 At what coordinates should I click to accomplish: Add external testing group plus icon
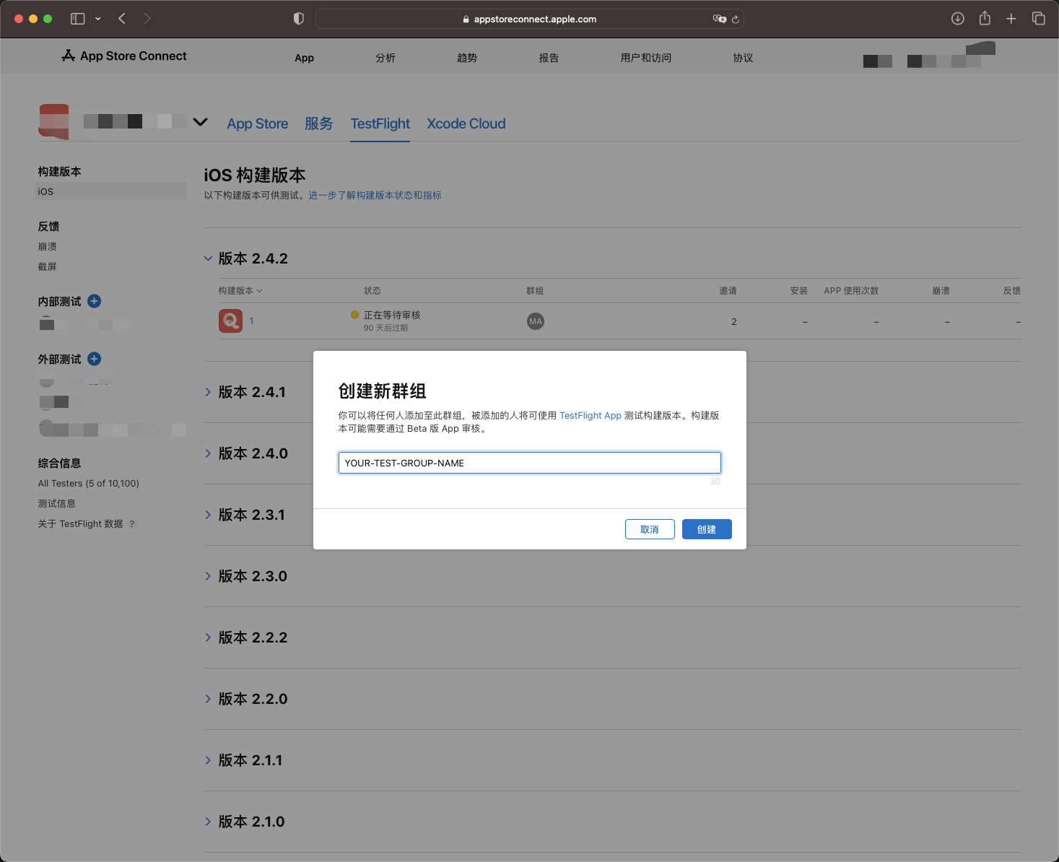(94, 359)
